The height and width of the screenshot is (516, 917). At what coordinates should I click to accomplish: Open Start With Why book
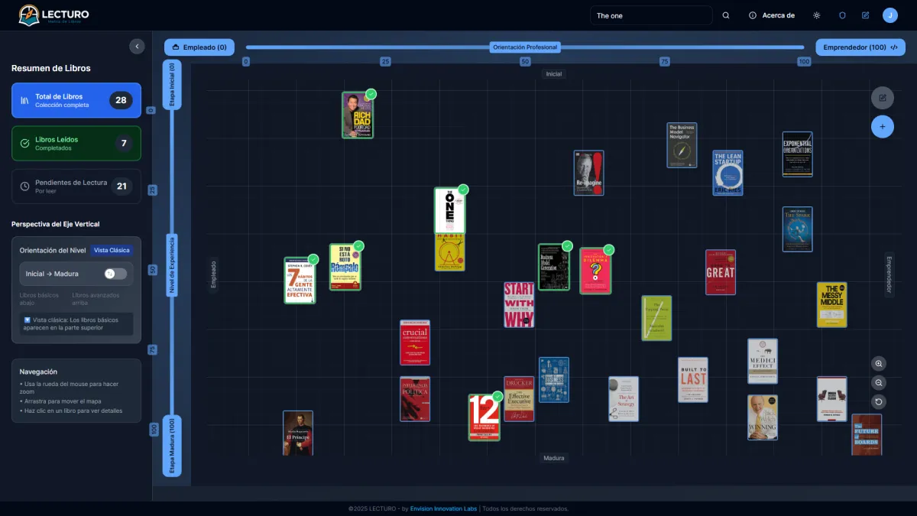(519, 305)
